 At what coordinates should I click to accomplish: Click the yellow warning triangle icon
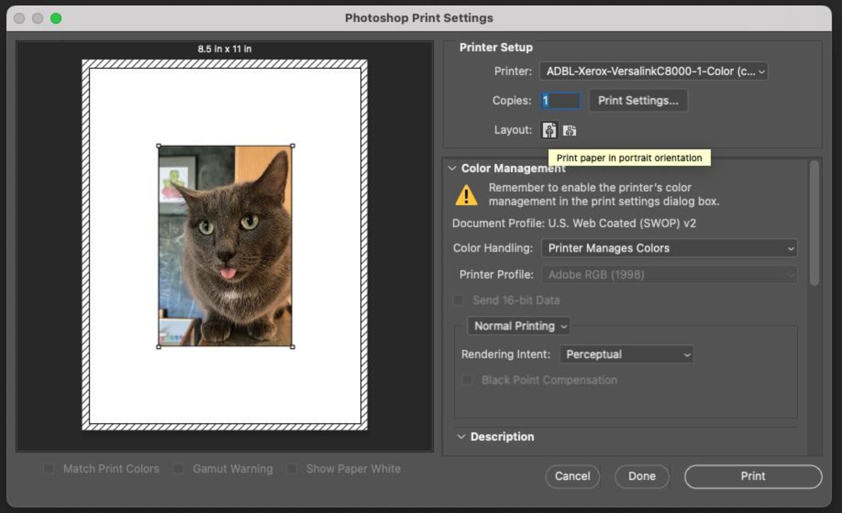point(466,195)
